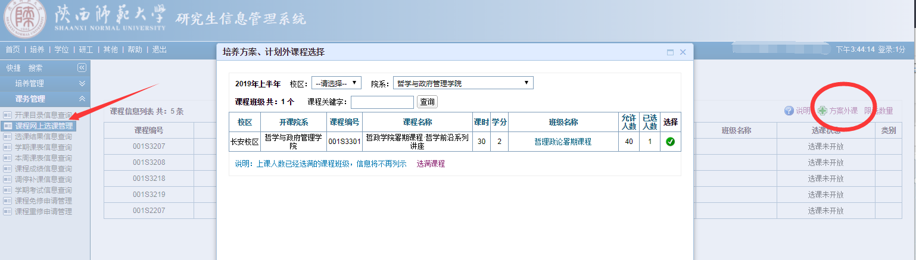The width and height of the screenshot is (916, 260).
Task: Click the blue question mark 说明 icon
Action: (789, 111)
